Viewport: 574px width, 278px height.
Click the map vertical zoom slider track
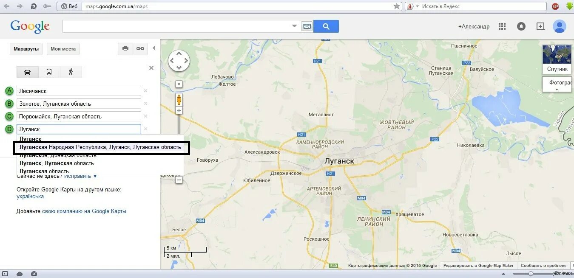pyautogui.click(x=179, y=145)
